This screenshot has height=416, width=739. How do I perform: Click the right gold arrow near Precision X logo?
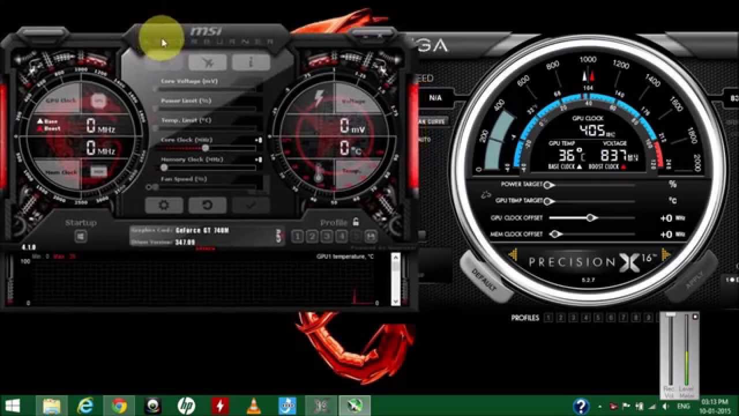point(666,254)
